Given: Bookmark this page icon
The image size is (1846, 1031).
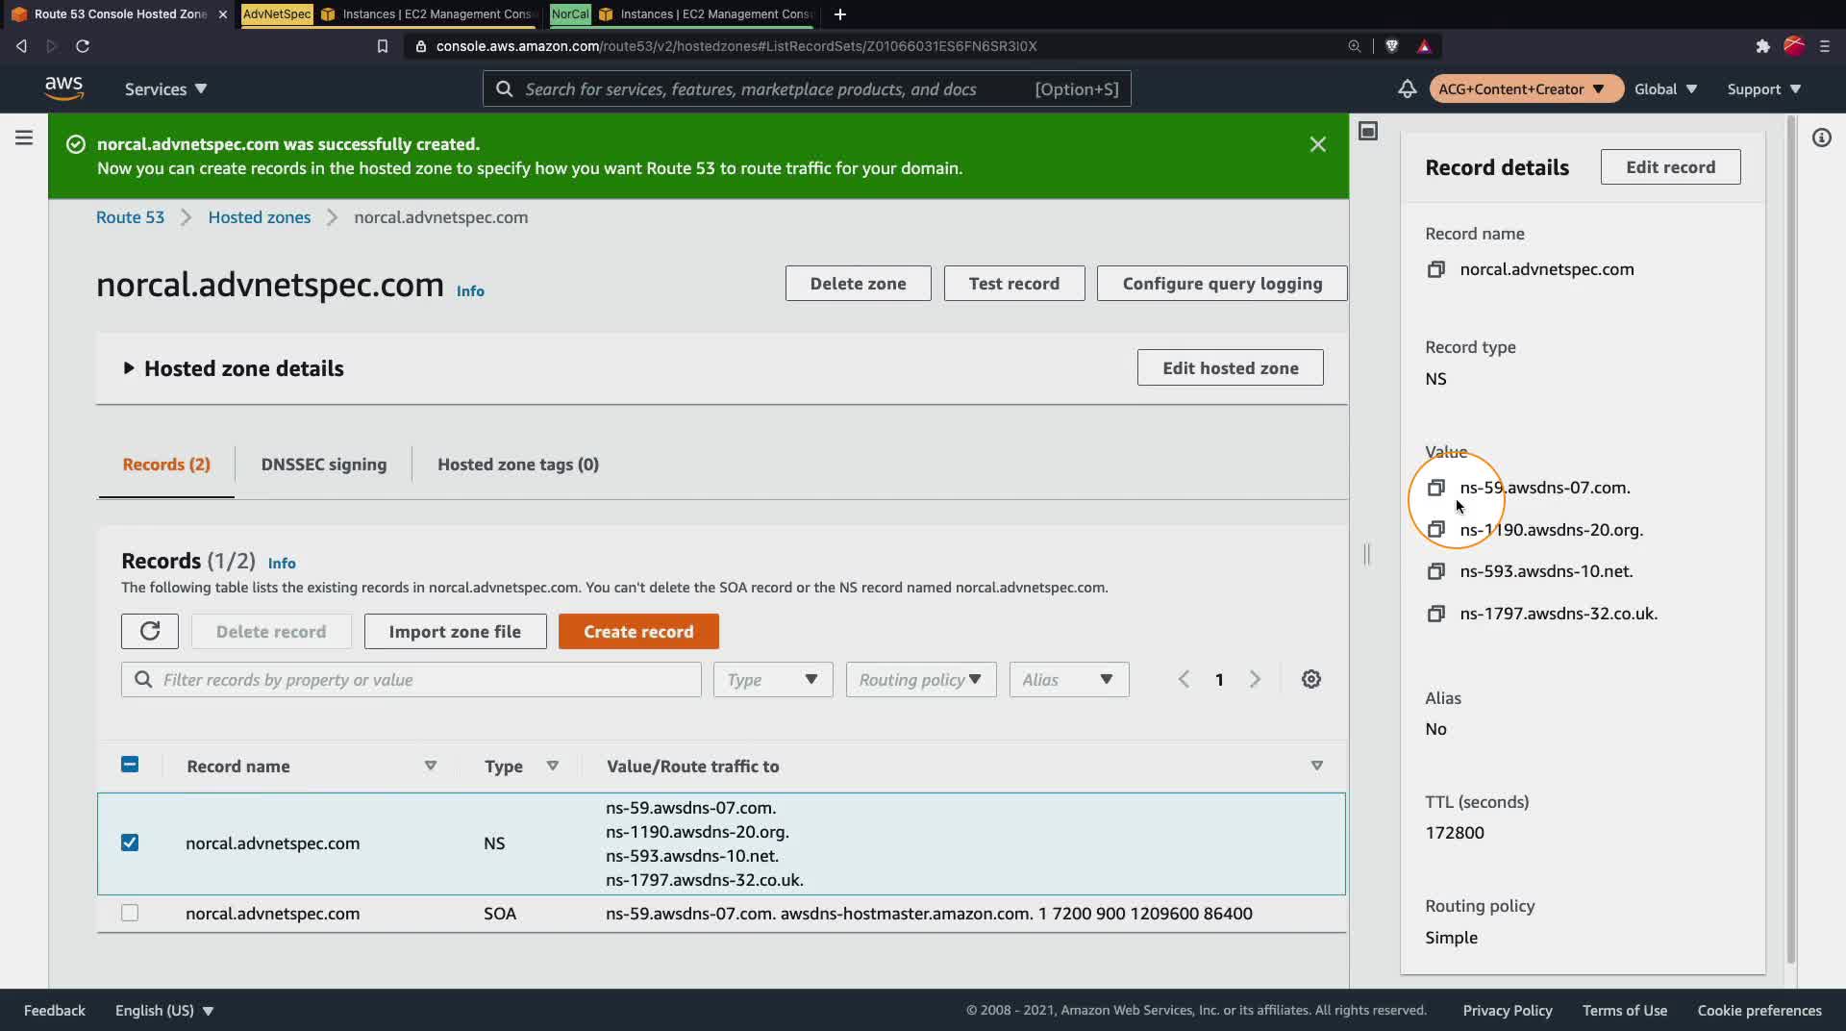Looking at the screenshot, I should coord(382,46).
